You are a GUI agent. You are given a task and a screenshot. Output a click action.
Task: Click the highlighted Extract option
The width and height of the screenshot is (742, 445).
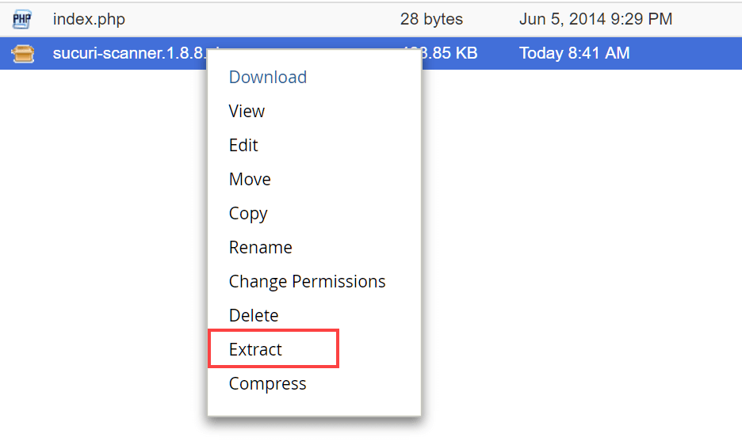tap(273, 348)
